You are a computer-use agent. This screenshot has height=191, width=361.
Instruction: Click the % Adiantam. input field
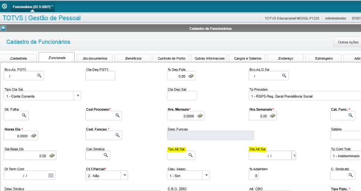pos(254,175)
